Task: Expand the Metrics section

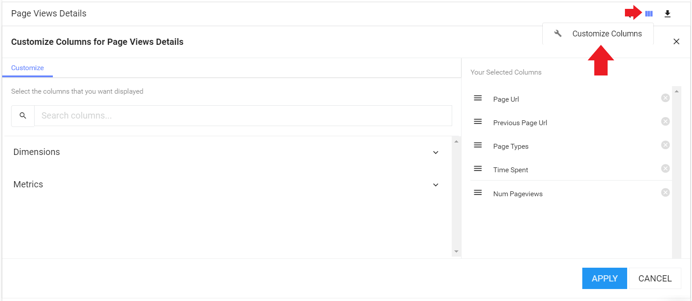Action: (226, 184)
